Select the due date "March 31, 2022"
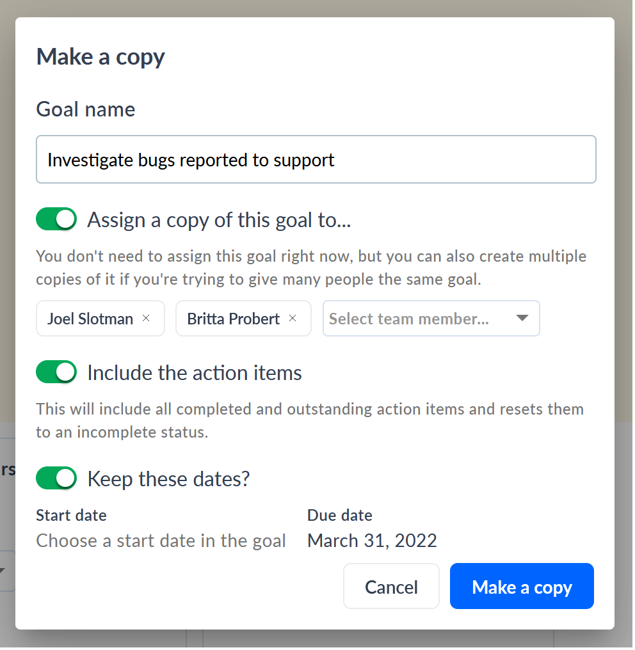Viewport: 635px width, 650px height. pyautogui.click(x=372, y=541)
